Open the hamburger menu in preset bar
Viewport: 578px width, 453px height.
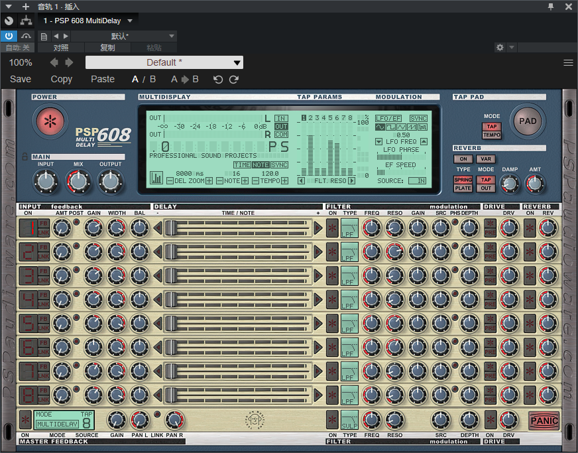[x=568, y=63]
